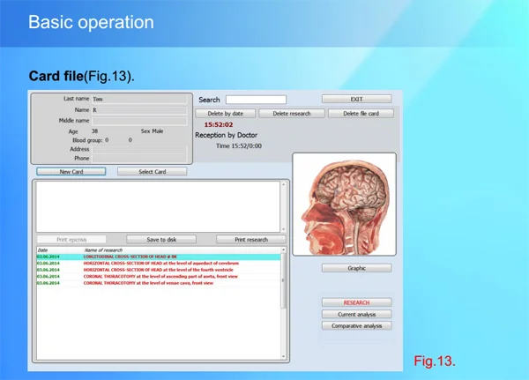Start RESEARCH button
Viewport: 529px width, 380px height.
point(356,302)
